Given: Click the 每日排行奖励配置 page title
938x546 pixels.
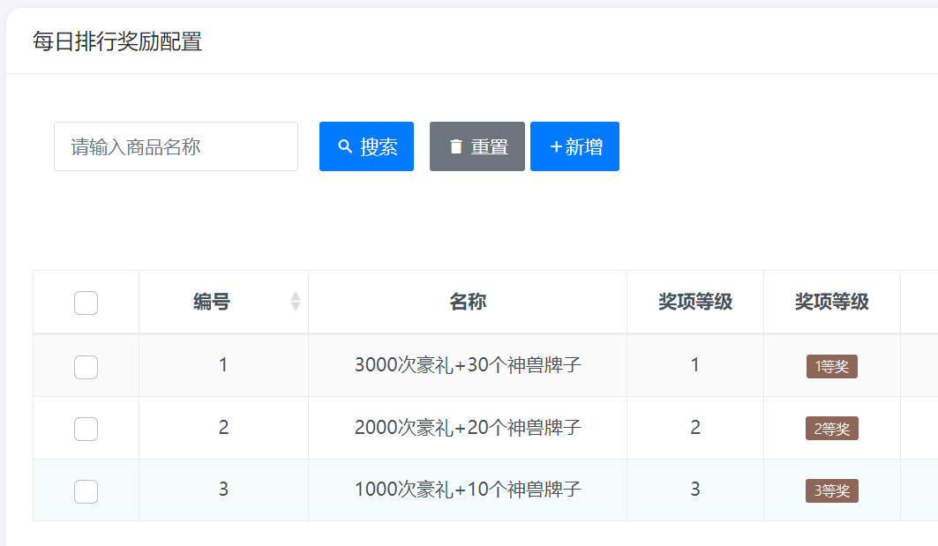Looking at the screenshot, I should (117, 41).
